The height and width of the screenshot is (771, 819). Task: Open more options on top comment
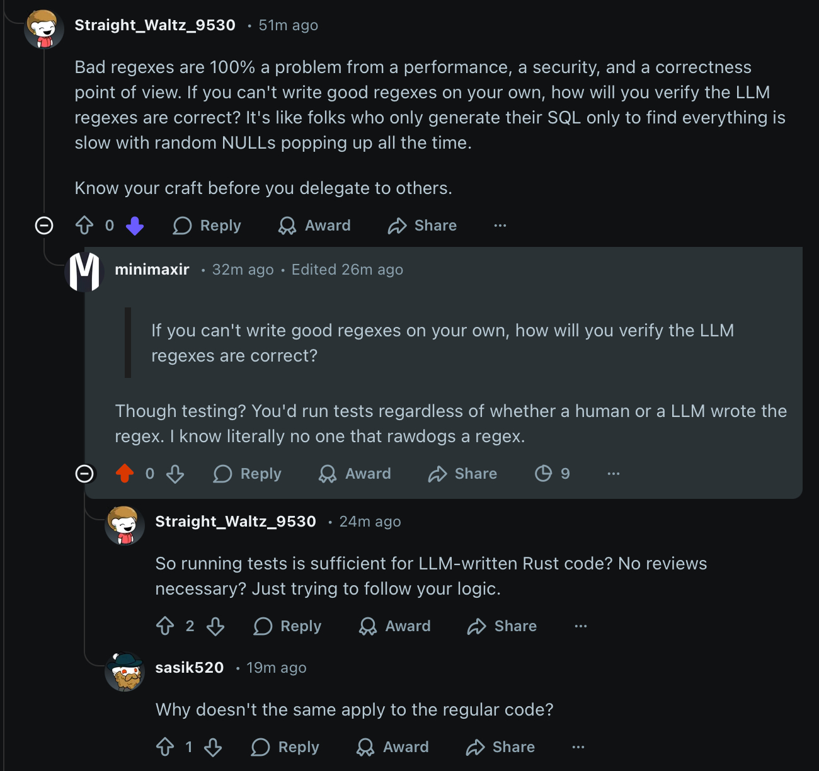tap(500, 226)
